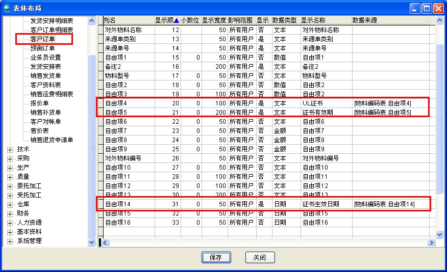Click the 保存 button
Image resolution: width=447 pixels, height=272 pixels.
point(216,257)
